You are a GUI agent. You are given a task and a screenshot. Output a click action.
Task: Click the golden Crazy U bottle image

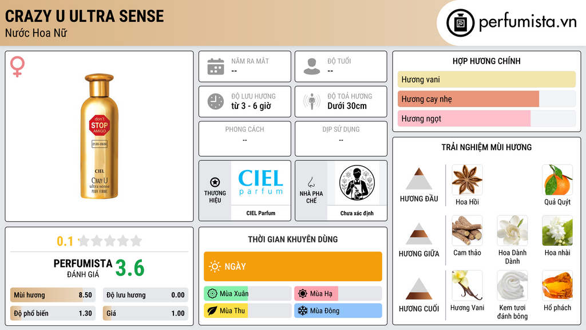coord(100,136)
